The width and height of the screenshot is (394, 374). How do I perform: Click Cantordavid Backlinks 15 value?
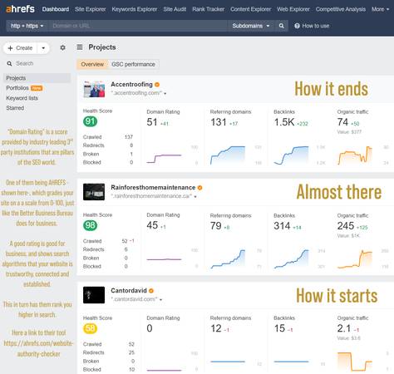pyautogui.click(x=279, y=328)
